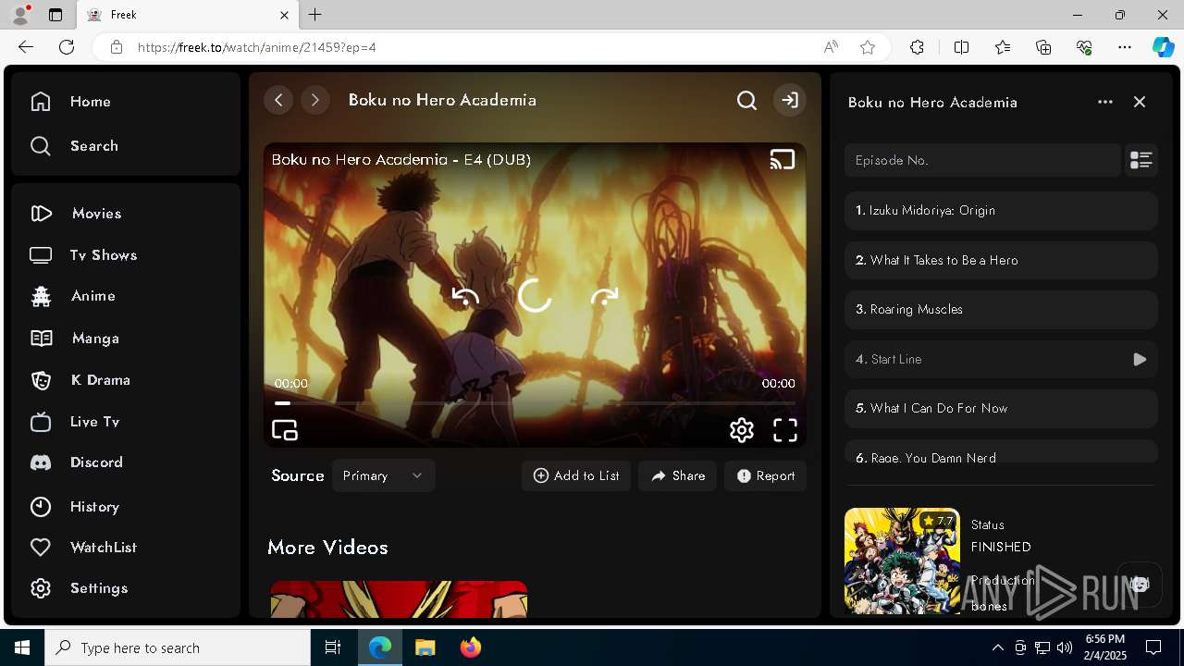Open Search in the sidebar
The width and height of the screenshot is (1184, 666).
pos(74,146)
